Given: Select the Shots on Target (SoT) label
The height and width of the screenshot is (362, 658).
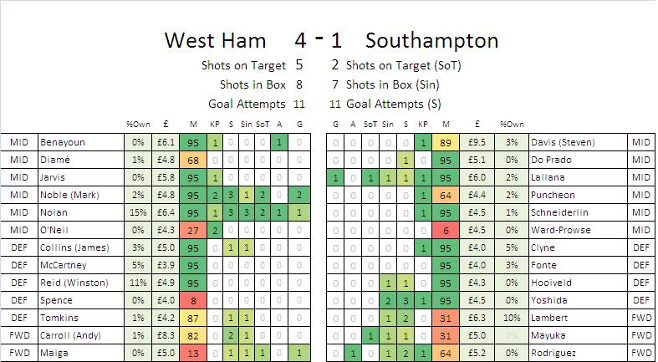Looking at the screenshot, I should tap(404, 64).
